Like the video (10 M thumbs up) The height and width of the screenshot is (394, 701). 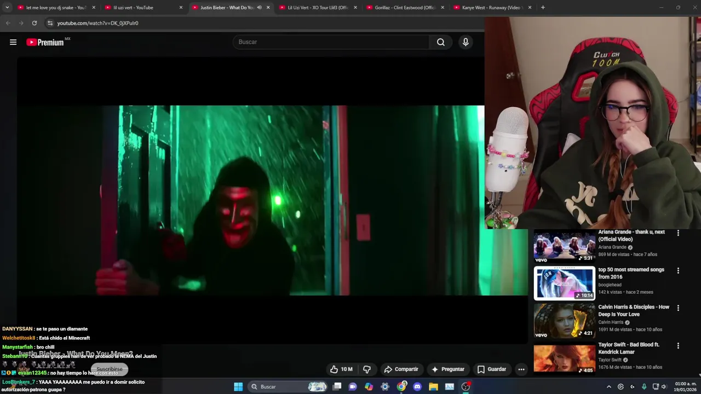click(341, 369)
